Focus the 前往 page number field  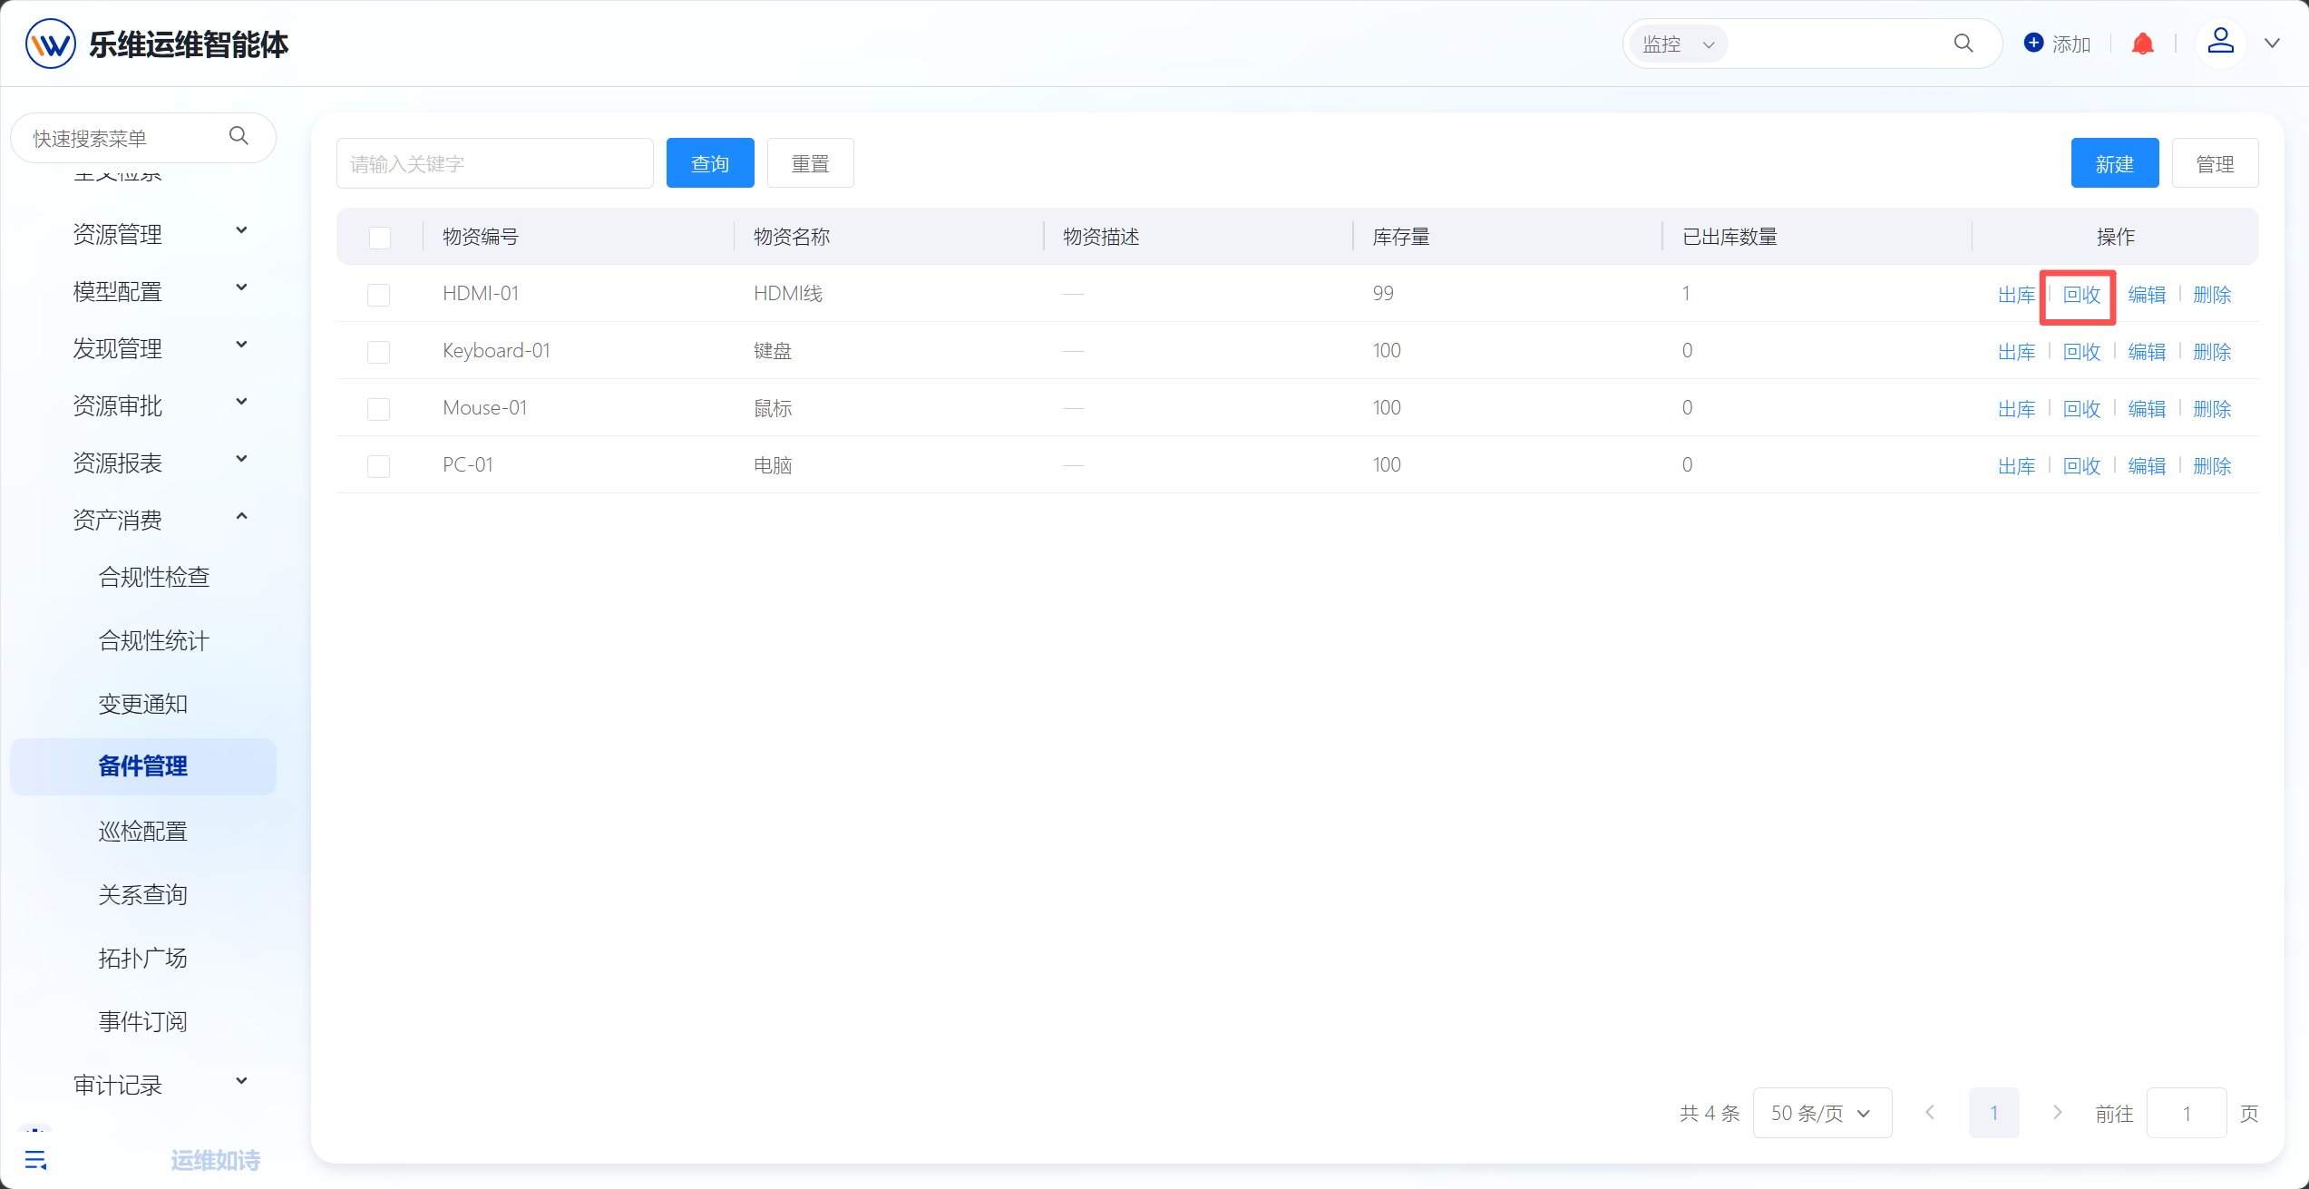(2187, 1113)
